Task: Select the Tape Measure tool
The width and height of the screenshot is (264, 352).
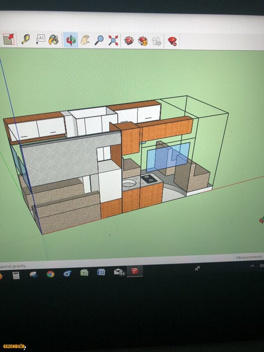Action: pyautogui.click(x=26, y=40)
